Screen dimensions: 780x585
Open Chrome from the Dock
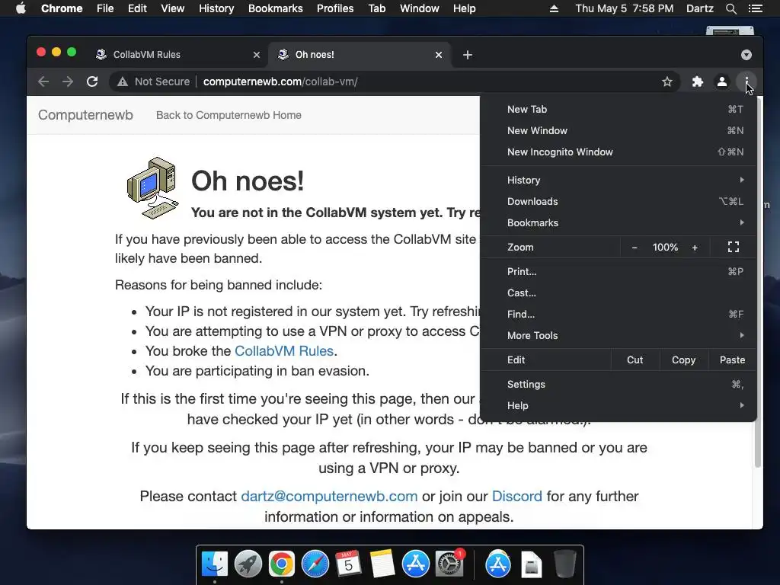point(282,564)
